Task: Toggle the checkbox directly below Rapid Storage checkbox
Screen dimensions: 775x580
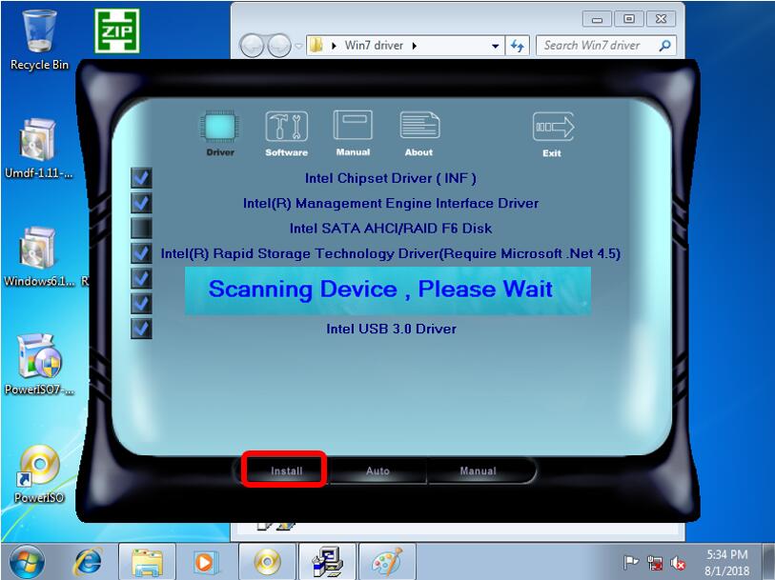Action: click(x=141, y=278)
